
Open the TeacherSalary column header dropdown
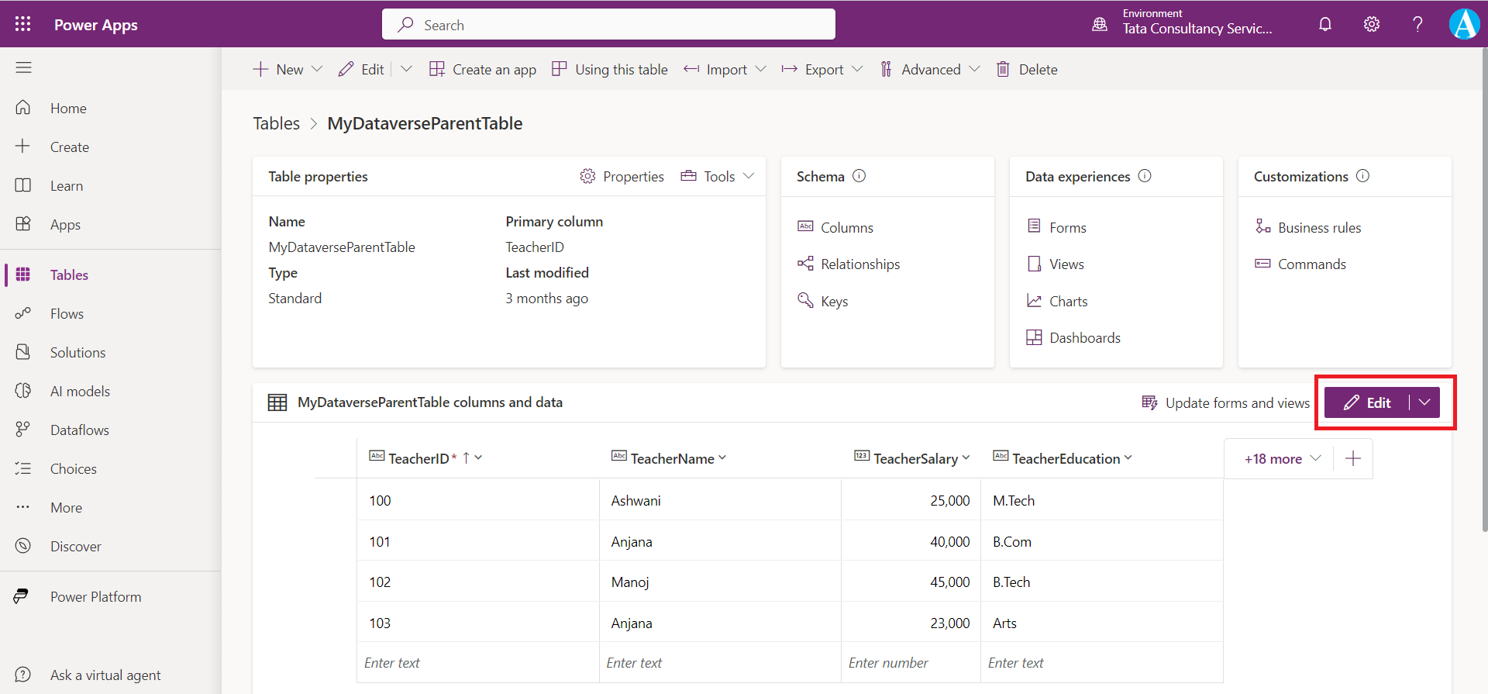[966, 458]
